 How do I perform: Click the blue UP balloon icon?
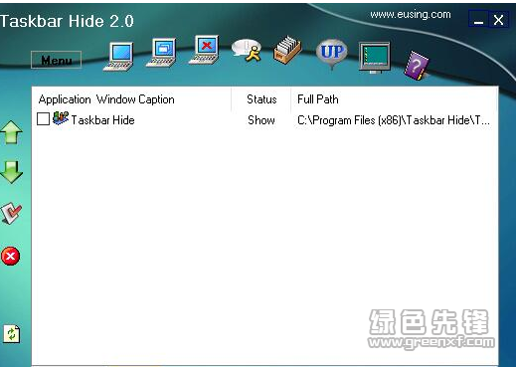332,54
